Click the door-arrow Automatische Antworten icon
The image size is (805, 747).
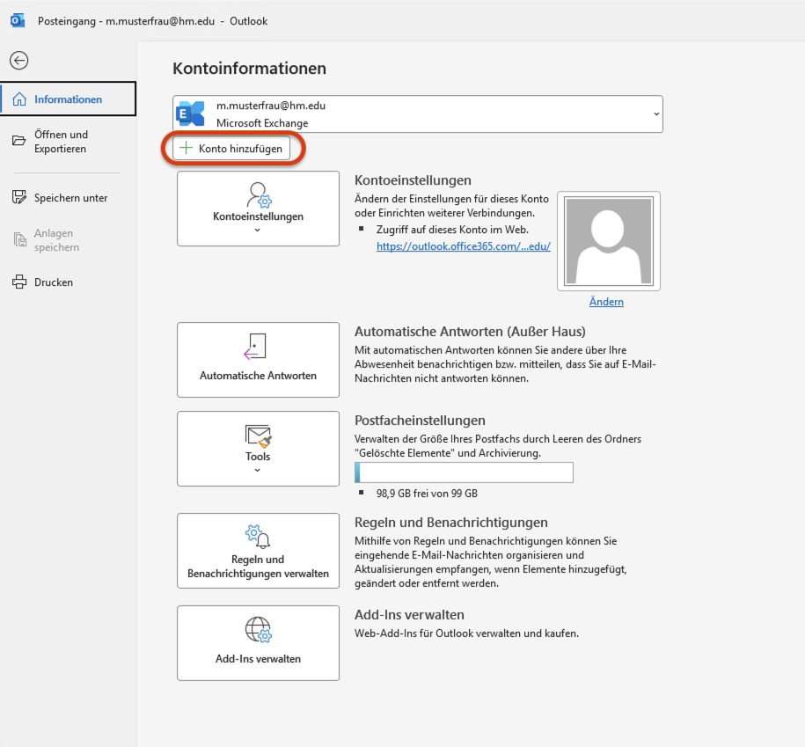coord(255,347)
